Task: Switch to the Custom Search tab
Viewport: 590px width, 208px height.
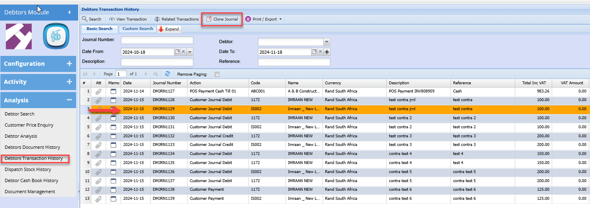Action: [137, 29]
